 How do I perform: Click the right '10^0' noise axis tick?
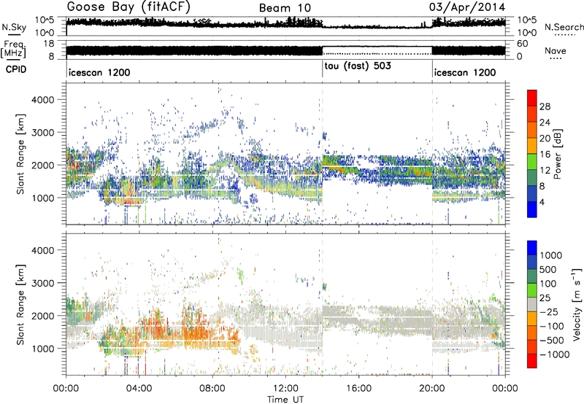(527, 33)
